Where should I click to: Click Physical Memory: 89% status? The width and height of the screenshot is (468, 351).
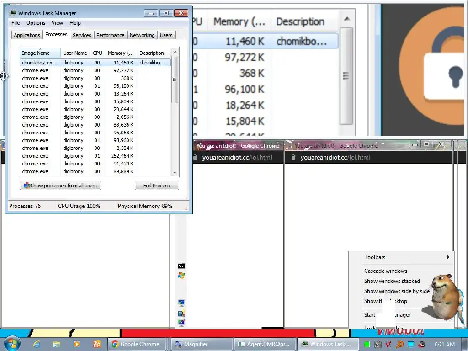[x=145, y=206]
